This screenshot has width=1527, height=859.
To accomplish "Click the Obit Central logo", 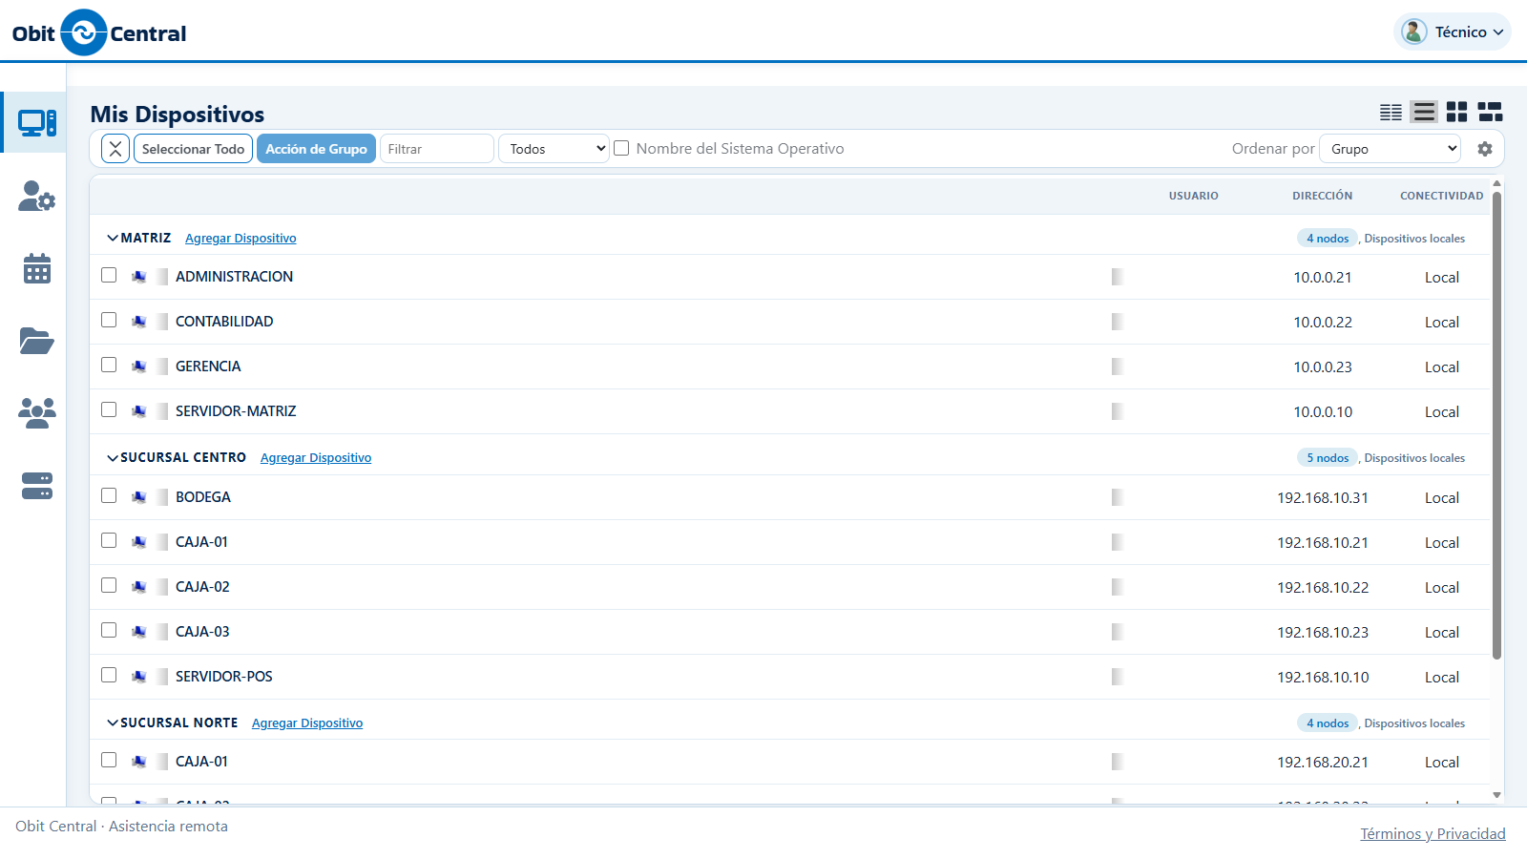I will point(99,32).
